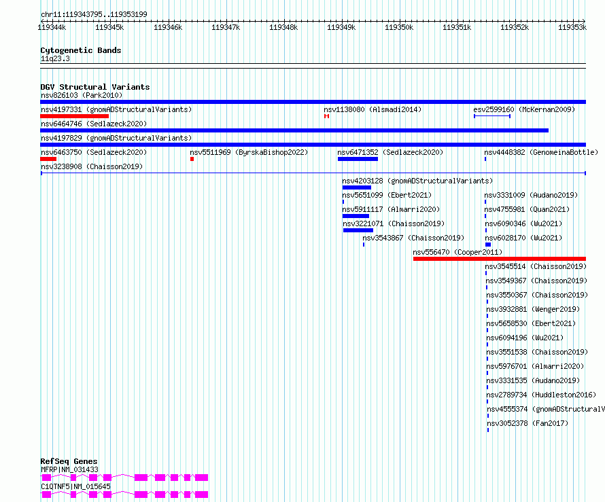Open nsv3221071 (Chaisson2019) variant
This screenshot has height=502, width=605.
(x=394, y=223)
